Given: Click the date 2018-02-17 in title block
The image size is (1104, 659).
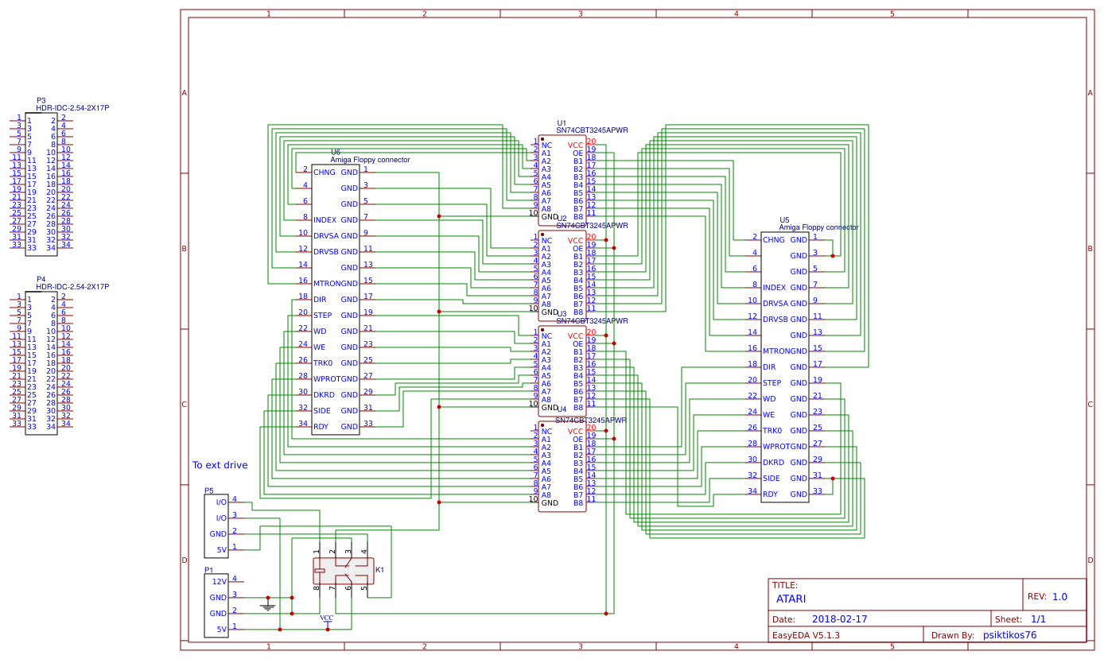Looking at the screenshot, I should point(842,618).
